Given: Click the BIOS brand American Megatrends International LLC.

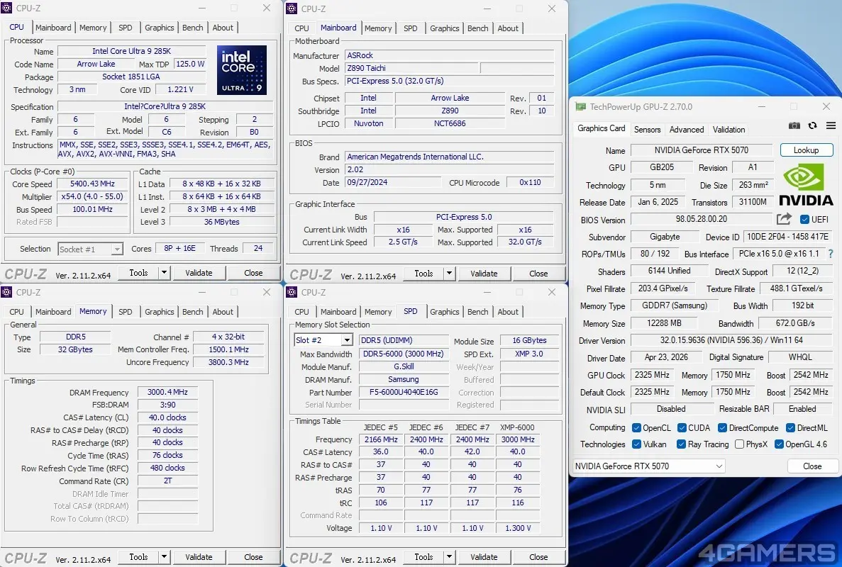Looking at the screenshot, I should tap(449, 157).
